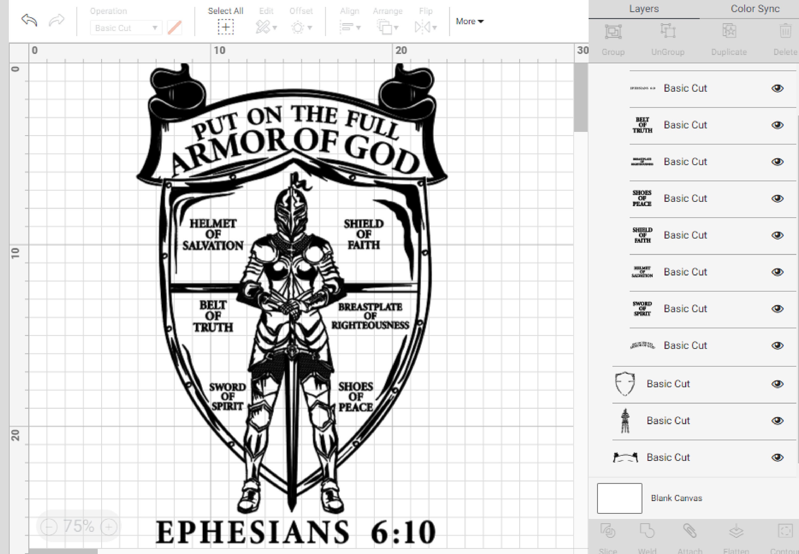Hide the BELT OF TRUTH Basic Cut layer
This screenshot has width=799, height=554.
click(x=778, y=125)
